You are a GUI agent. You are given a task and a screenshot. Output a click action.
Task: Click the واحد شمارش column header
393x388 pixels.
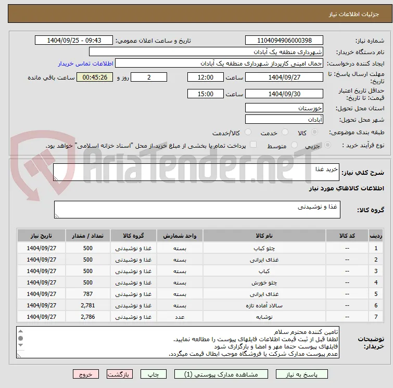pos(180,236)
